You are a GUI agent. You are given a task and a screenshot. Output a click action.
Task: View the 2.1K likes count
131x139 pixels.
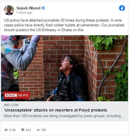point(12,130)
